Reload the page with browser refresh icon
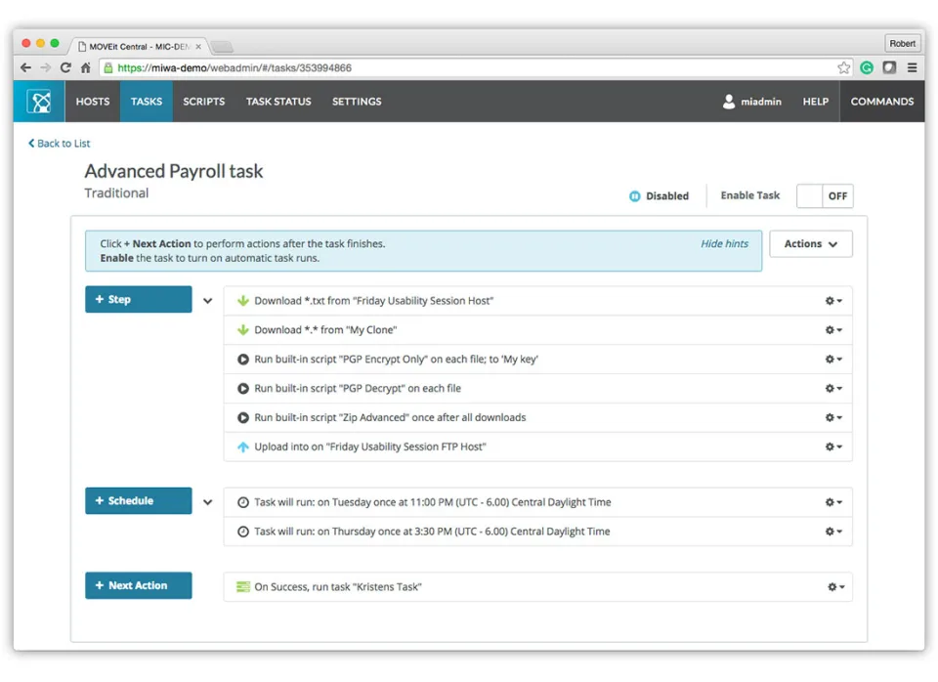This screenshot has height=682, width=938. pyautogui.click(x=65, y=67)
